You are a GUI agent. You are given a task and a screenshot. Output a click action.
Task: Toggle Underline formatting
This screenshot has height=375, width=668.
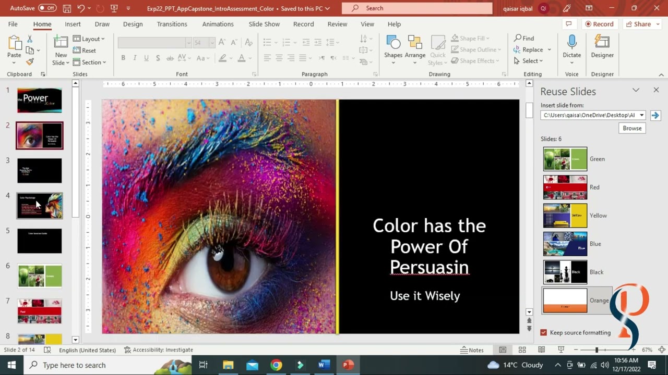[x=146, y=58]
